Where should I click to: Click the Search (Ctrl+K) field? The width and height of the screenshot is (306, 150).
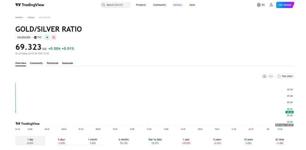point(116,5)
